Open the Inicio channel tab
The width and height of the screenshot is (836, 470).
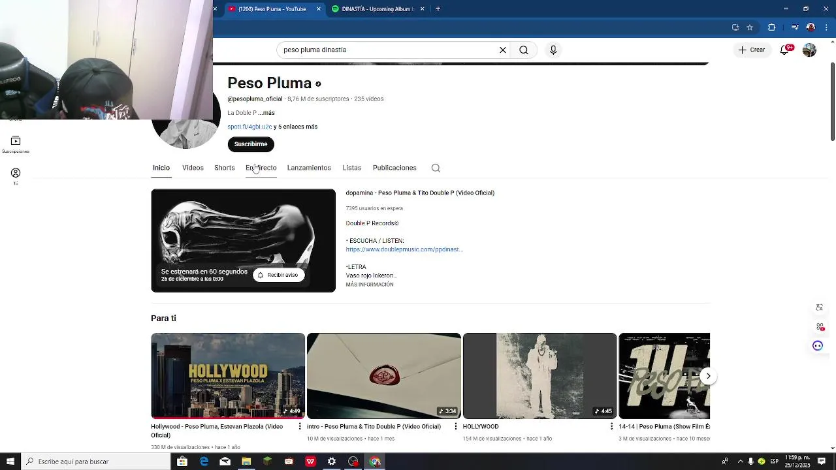coord(161,168)
